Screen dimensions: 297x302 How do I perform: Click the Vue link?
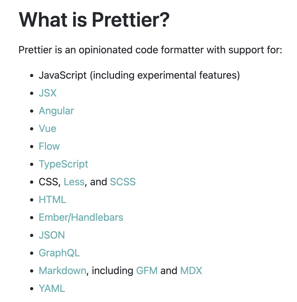(x=47, y=128)
